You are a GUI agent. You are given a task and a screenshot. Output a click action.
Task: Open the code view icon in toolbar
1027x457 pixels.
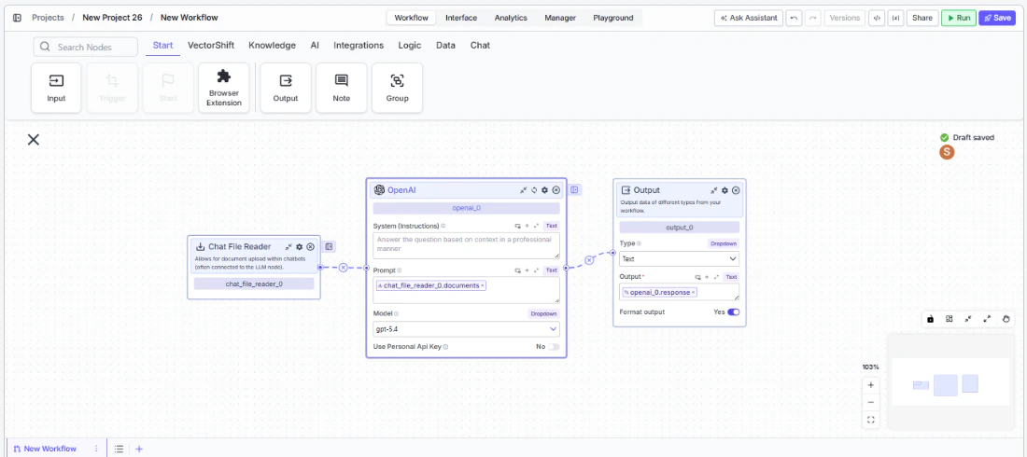coord(876,18)
